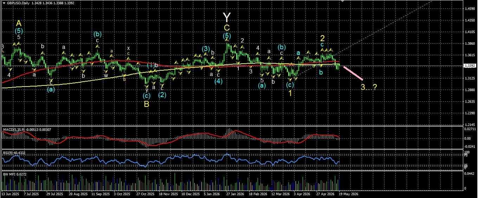Viewport: 478px width, 198px height.
Task: Select the white w wave label
Action: click(x=106, y=75)
